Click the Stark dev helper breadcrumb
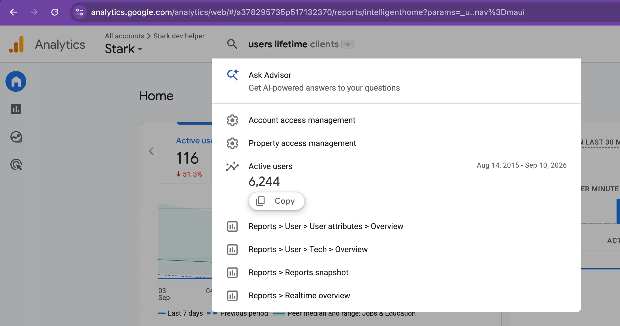 pos(179,36)
